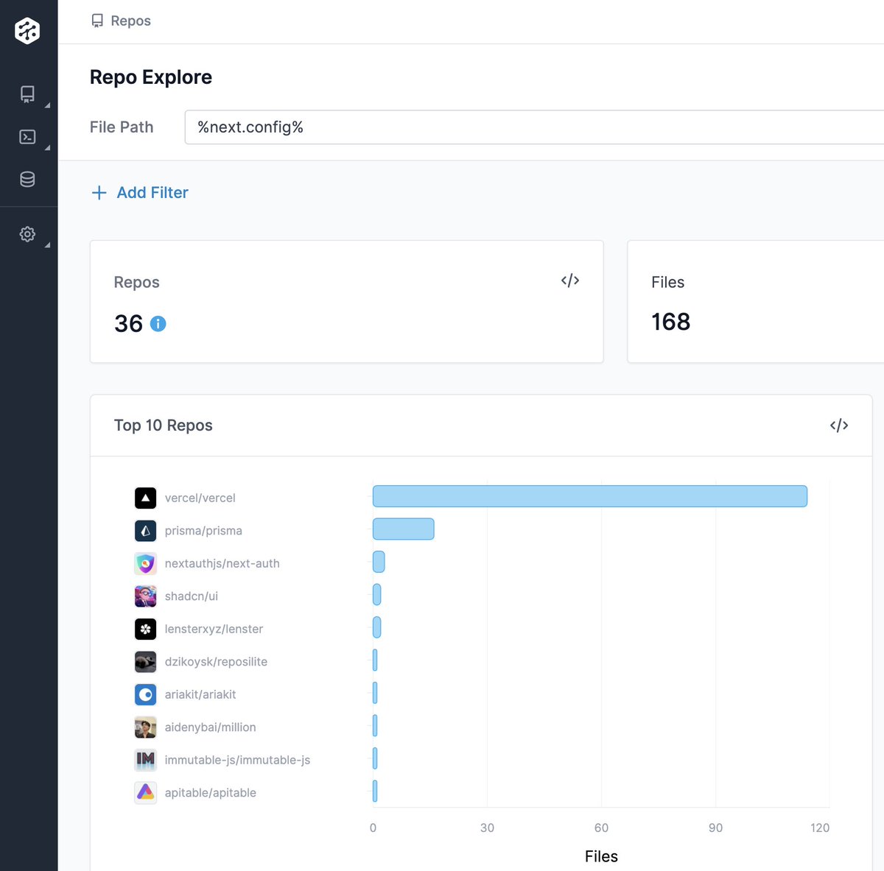
Task: Open the immutable-js/immutable-js repo label
Action: tap(237, 760)
